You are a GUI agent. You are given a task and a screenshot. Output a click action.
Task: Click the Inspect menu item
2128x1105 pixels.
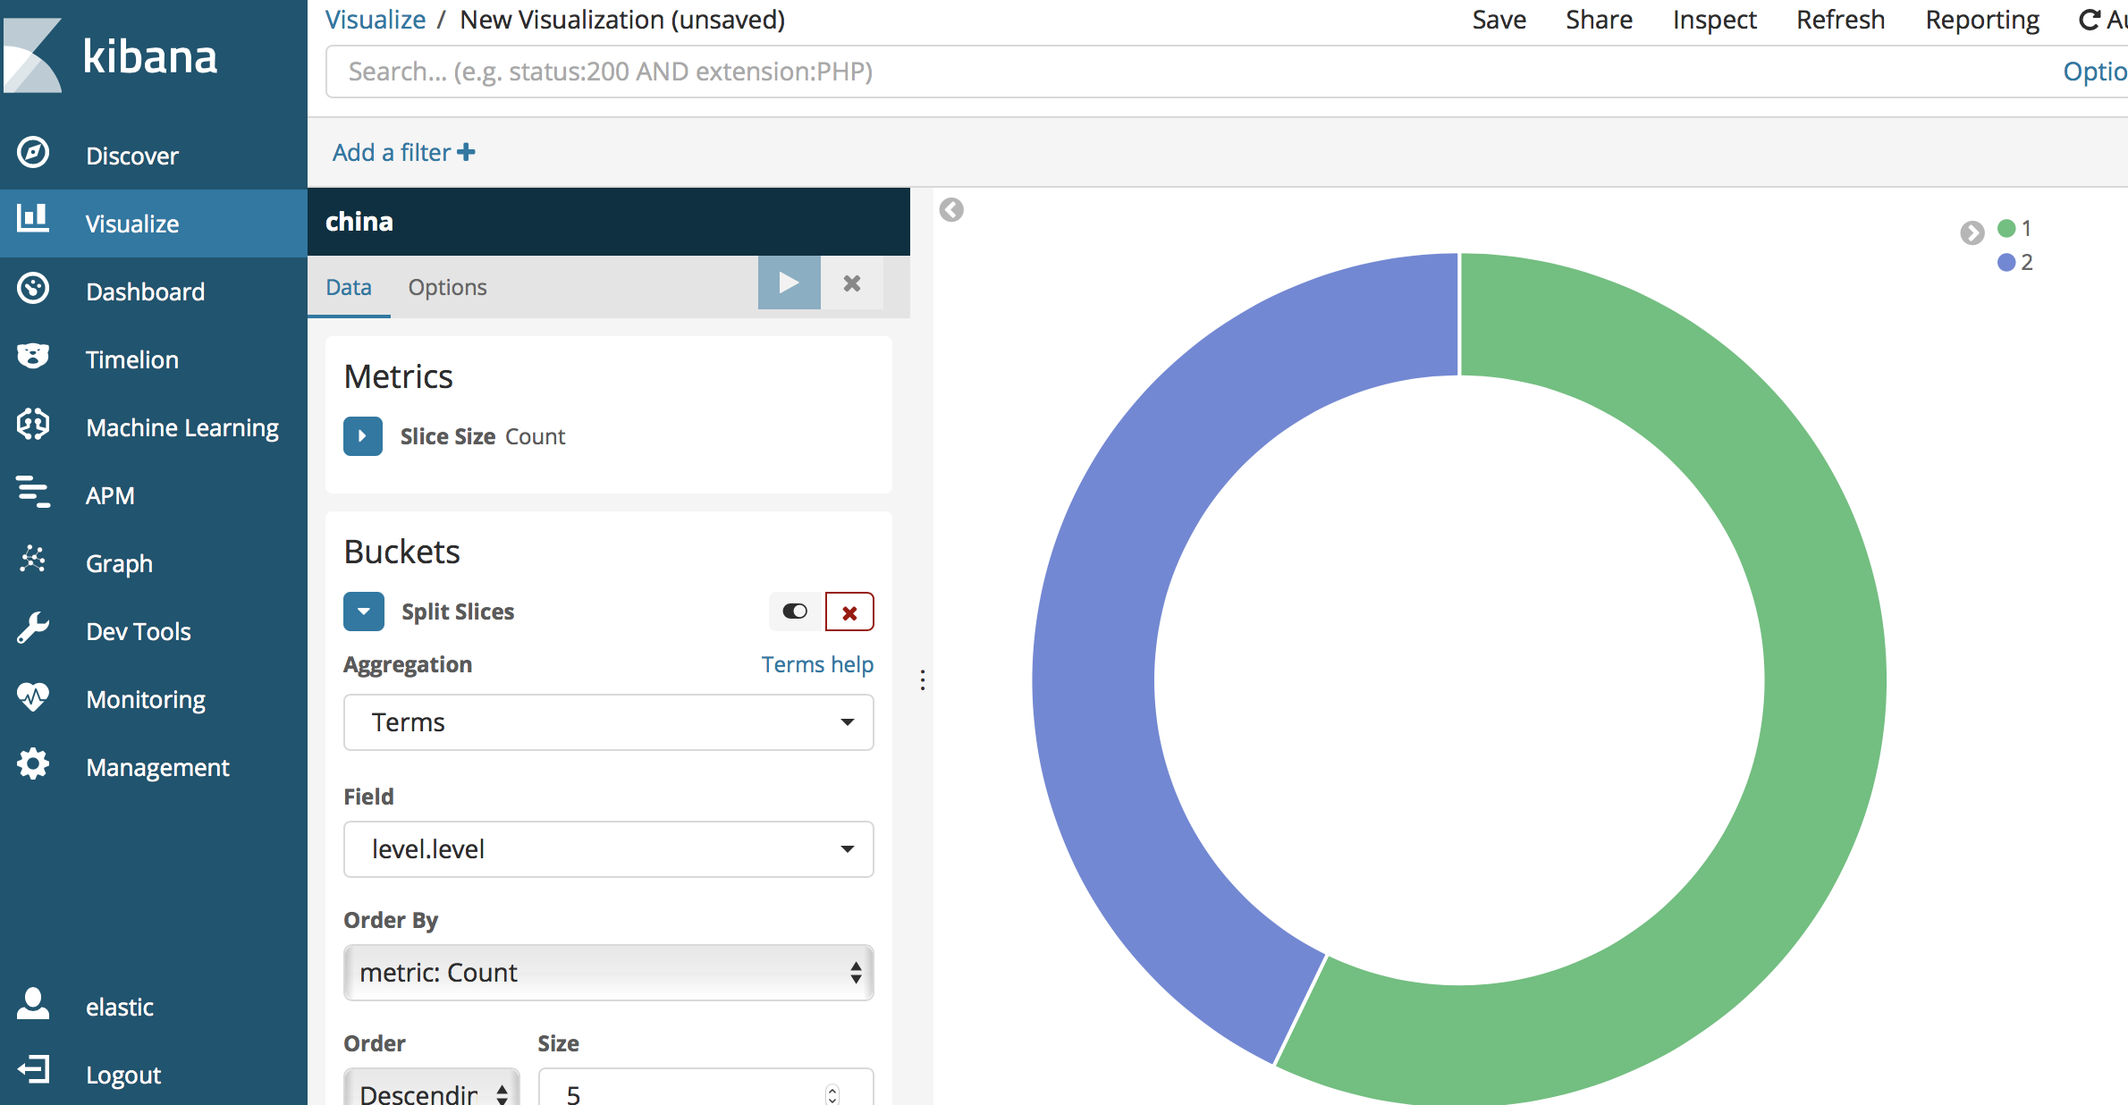pos(1714,20)
